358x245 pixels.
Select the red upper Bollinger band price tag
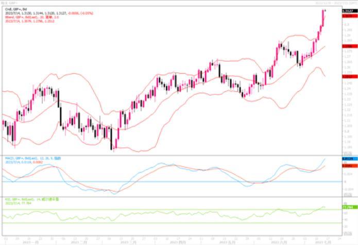point(347,16)
